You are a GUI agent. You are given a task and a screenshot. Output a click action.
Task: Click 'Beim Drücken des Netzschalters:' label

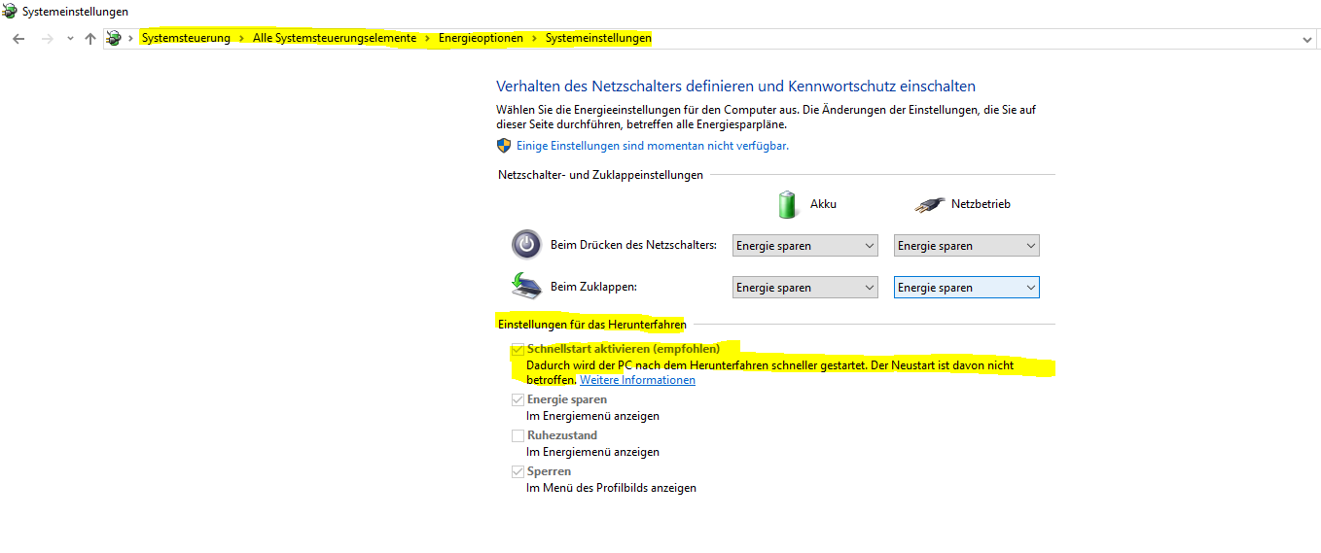click(x=633, y=246)
